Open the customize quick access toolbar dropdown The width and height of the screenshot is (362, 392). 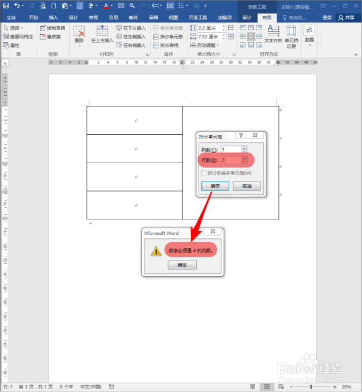[205, 6]
